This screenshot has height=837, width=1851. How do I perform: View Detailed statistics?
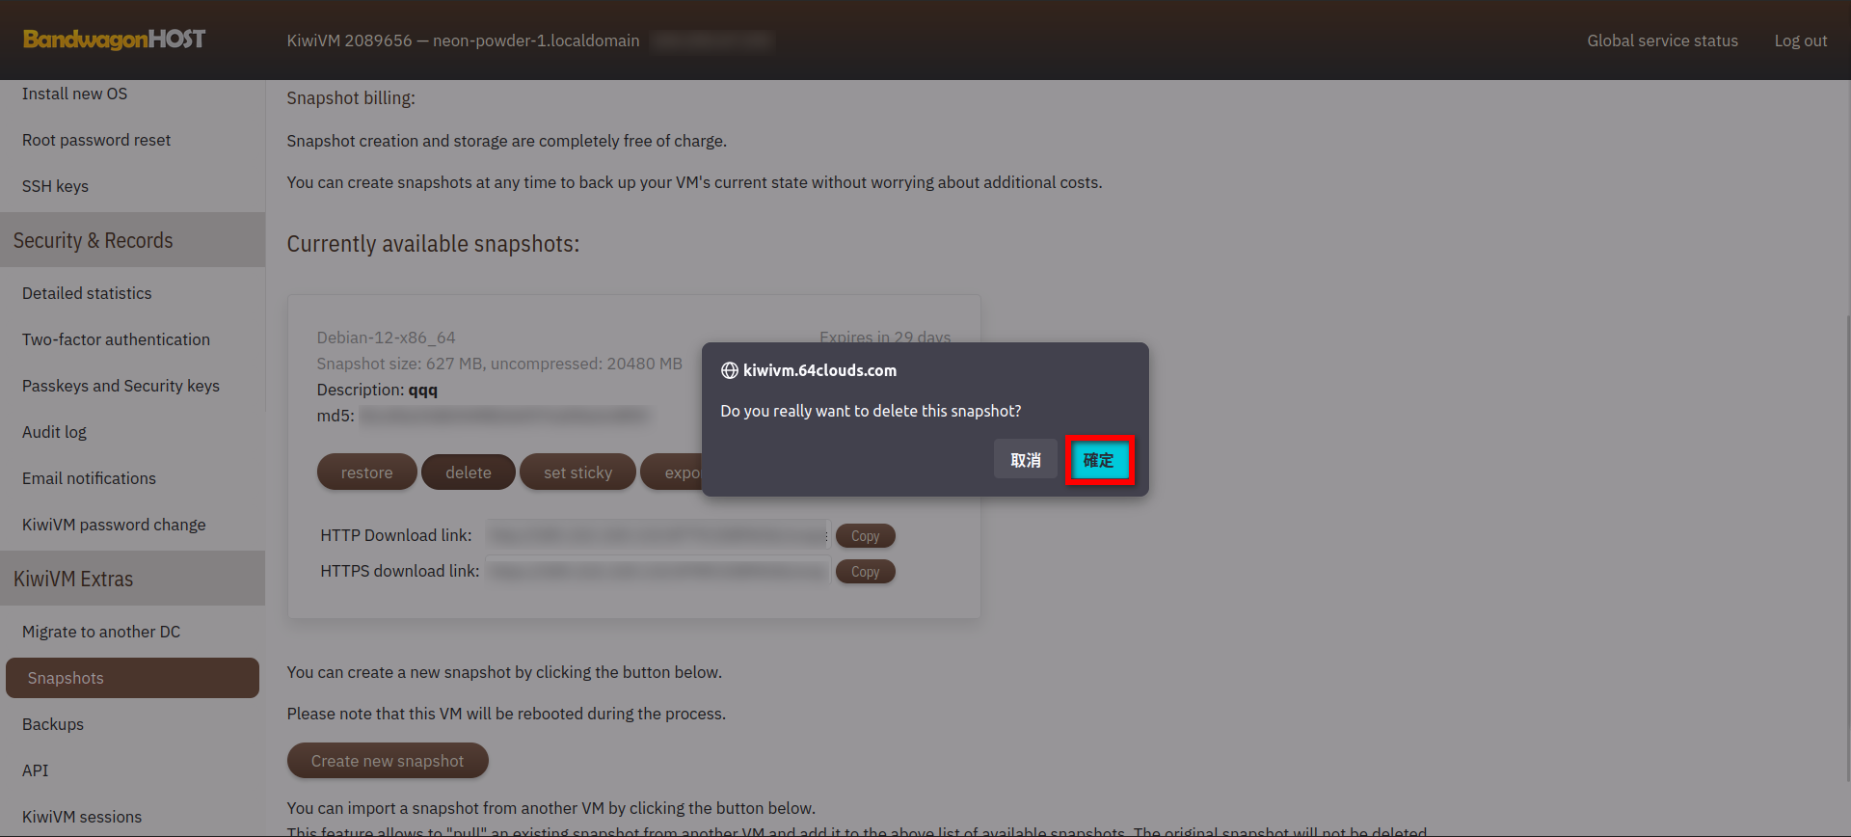[87, 293]
